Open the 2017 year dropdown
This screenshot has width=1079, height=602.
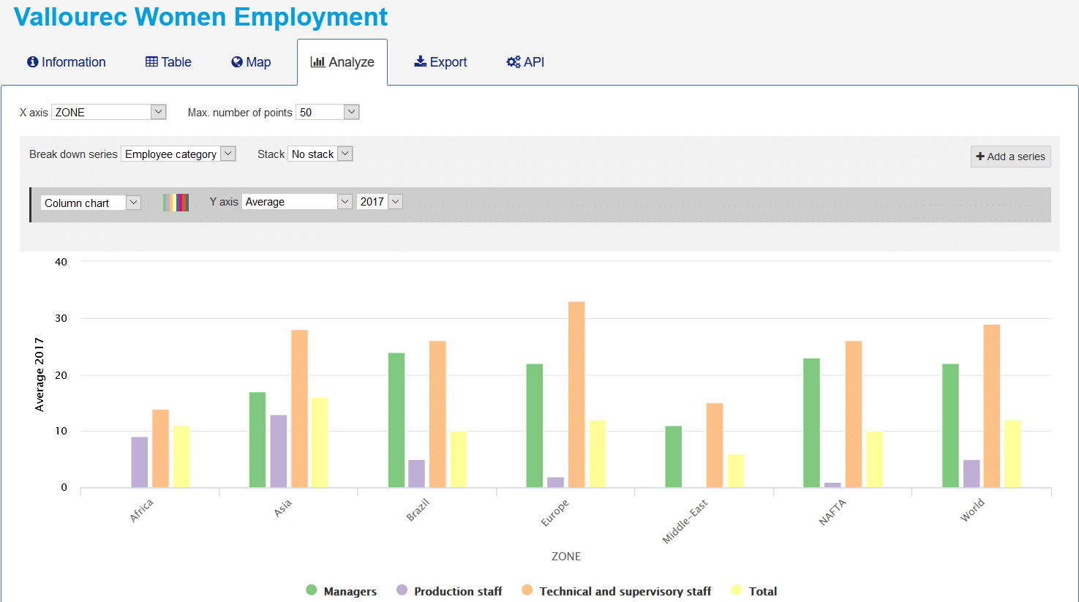(380, 202)
